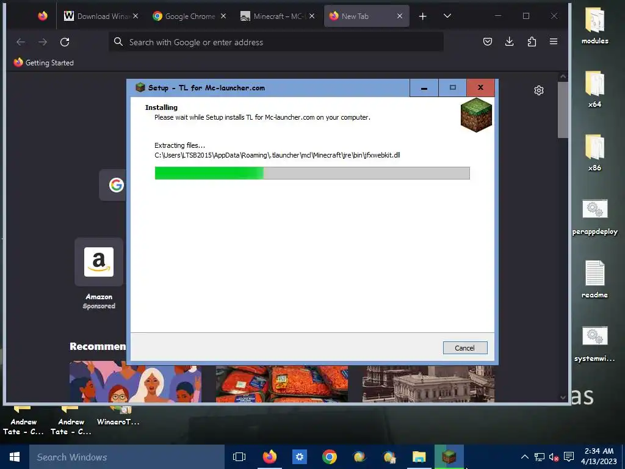
Task: Open the x64 folder on desktop
Action: [x=594, y=89]
